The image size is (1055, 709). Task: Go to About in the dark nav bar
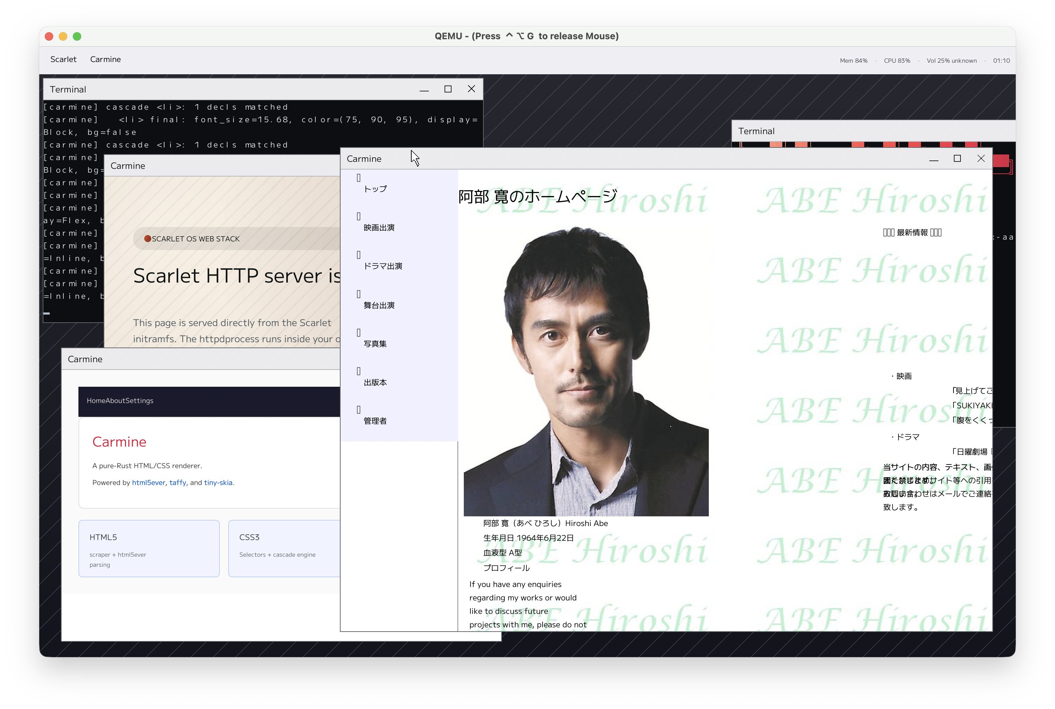(x=115, y=401)
